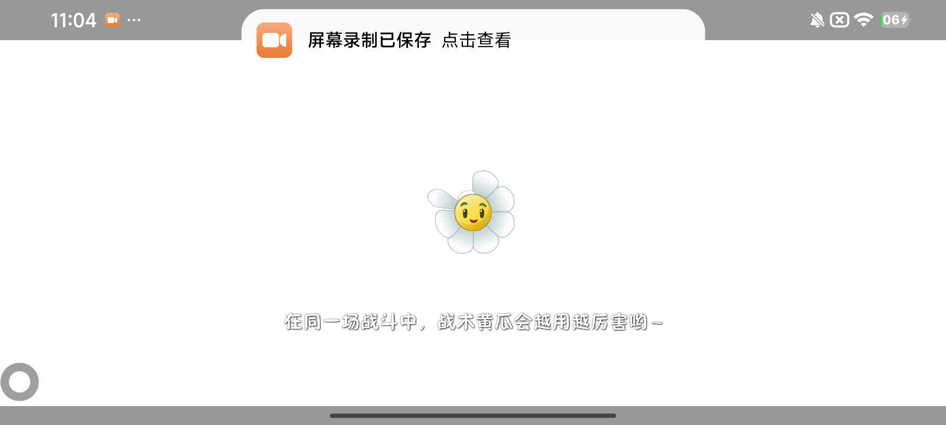Tap the Wi-Fi signal icon
The height and width of the screenshot is (425, 946).
pyautogui.click(x=864, y=20)
